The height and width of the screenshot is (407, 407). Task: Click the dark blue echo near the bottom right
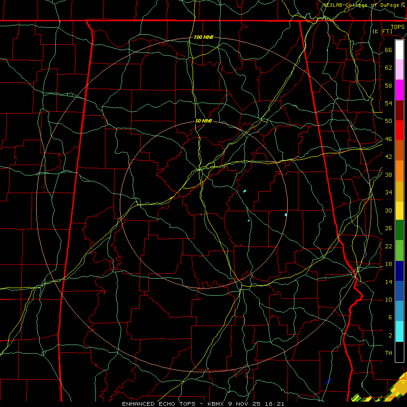pyautogui.click(x=328, y=381)
